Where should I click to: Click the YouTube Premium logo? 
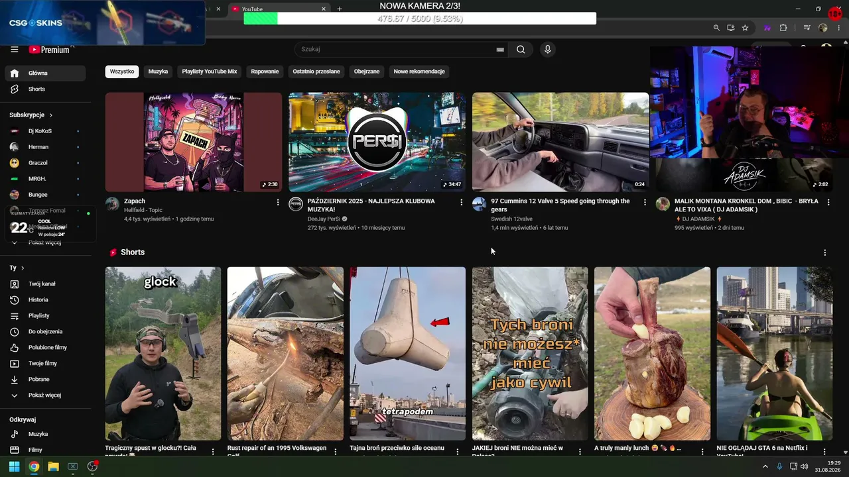coord(49,50)
